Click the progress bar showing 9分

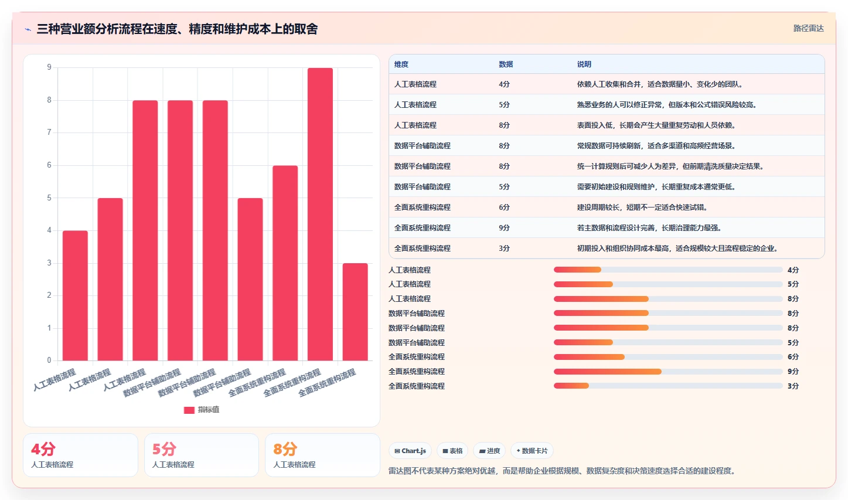668,372
